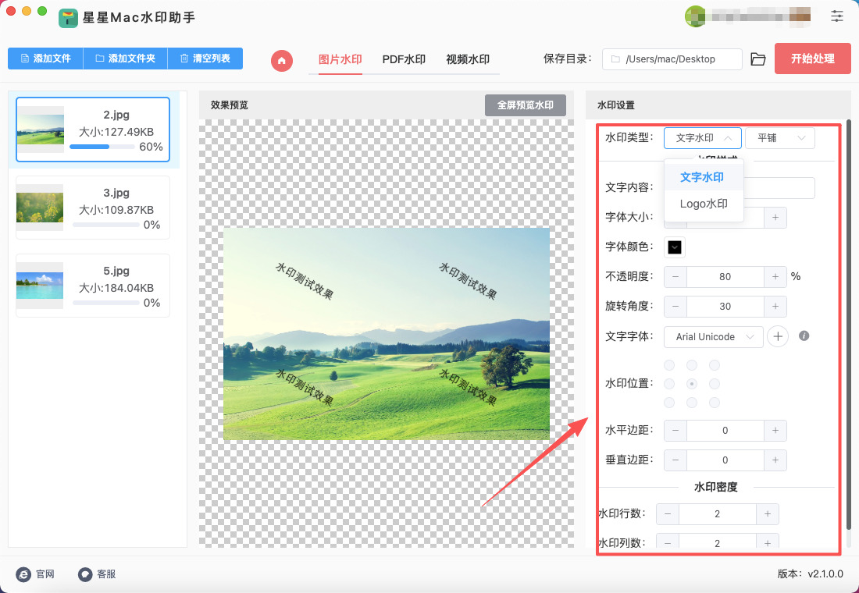Click 全屏预览水印 fullscreen preview button
The width and height of the screenshot is (859, 593).
click(525, 105)
